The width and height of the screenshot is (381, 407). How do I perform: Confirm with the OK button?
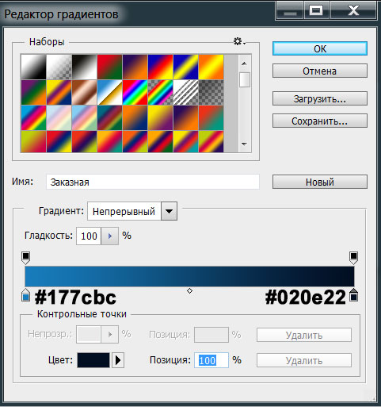click(320, 48)
